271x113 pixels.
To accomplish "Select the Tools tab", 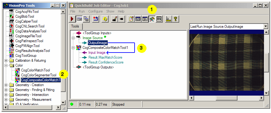I will pos(75,26).
